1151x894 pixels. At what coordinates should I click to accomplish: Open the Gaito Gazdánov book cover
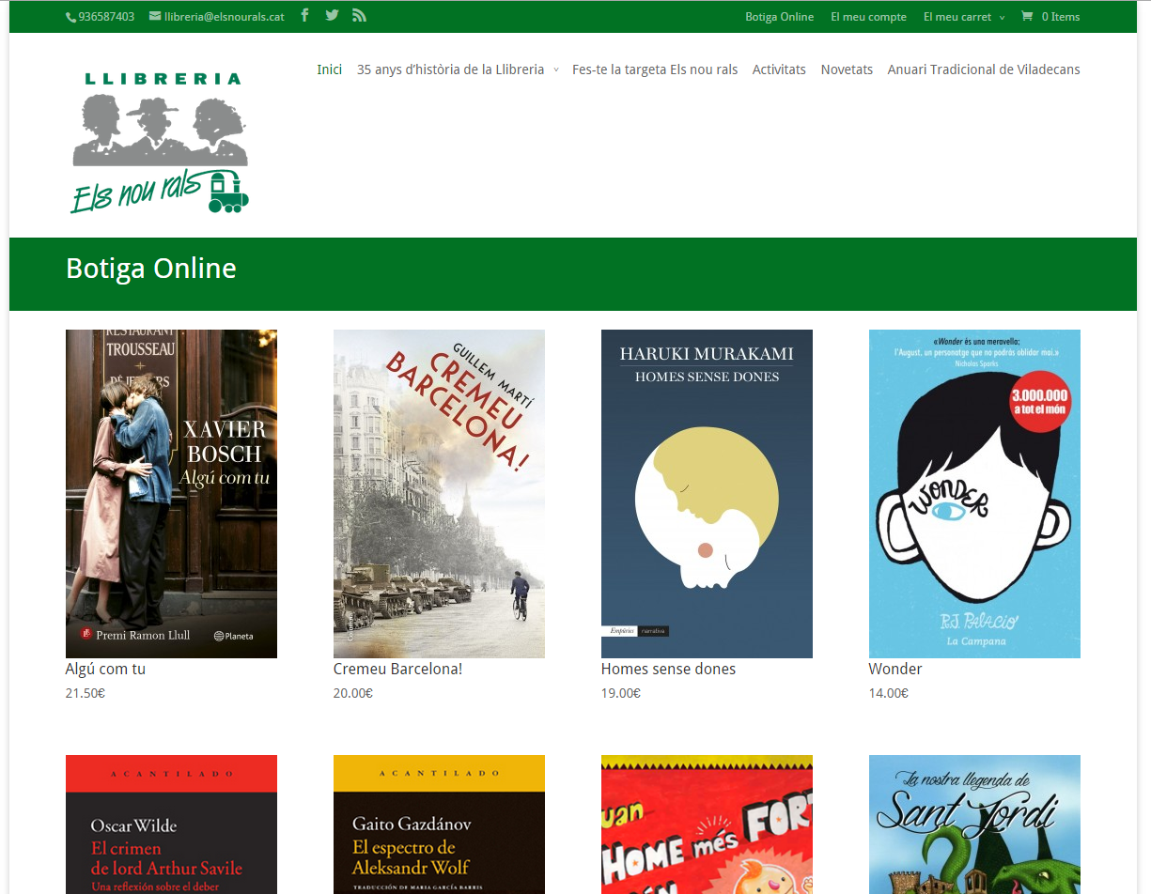click(x=439, y=825)
